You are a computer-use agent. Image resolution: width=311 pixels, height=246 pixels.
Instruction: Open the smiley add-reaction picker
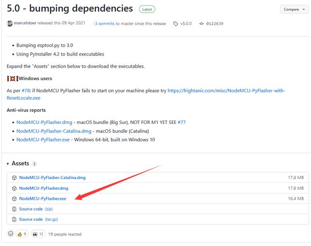coord(11,234)
